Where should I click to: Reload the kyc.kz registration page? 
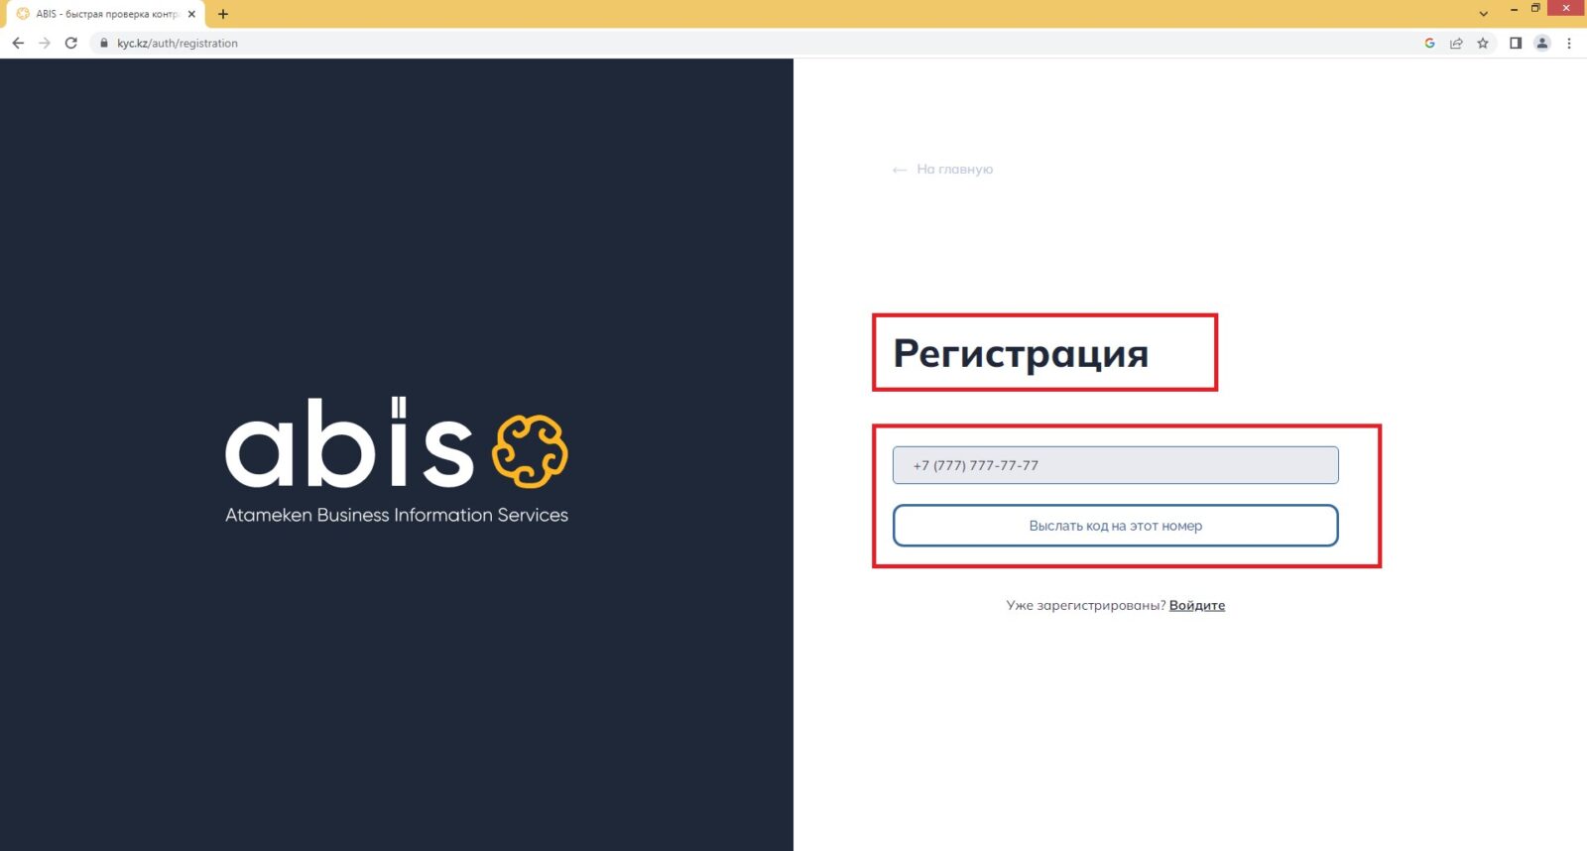click(x=71, y=43)
